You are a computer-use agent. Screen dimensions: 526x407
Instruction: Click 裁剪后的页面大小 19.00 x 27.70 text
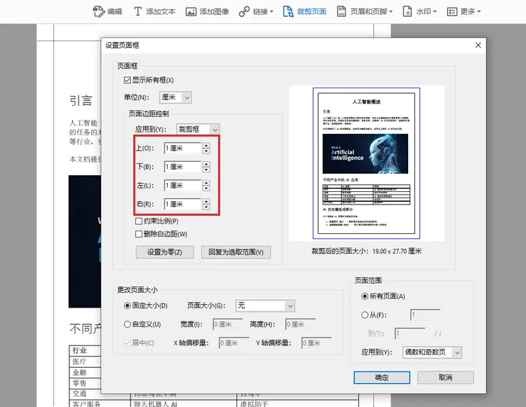click(x=366, y=251)
